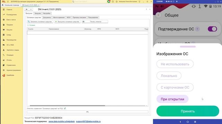Image resolution: width=222 pixels, height=124 pixels.
Task: Expand the Условия collapsible group
Action: pyautogui.click(x=31, y=25)
